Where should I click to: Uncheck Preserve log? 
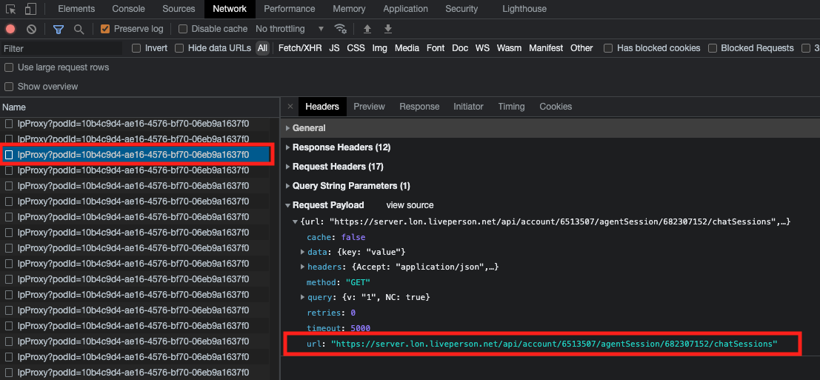(105, 29)
